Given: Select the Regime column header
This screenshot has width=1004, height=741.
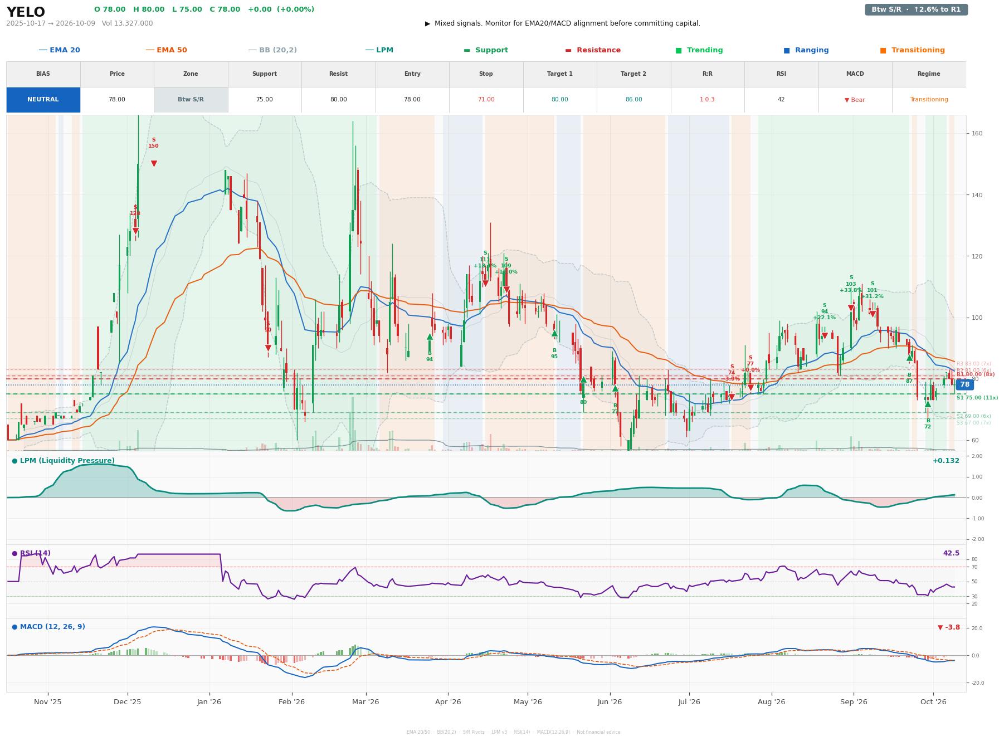Looking at the screenshot, I should tap(929, 74).
